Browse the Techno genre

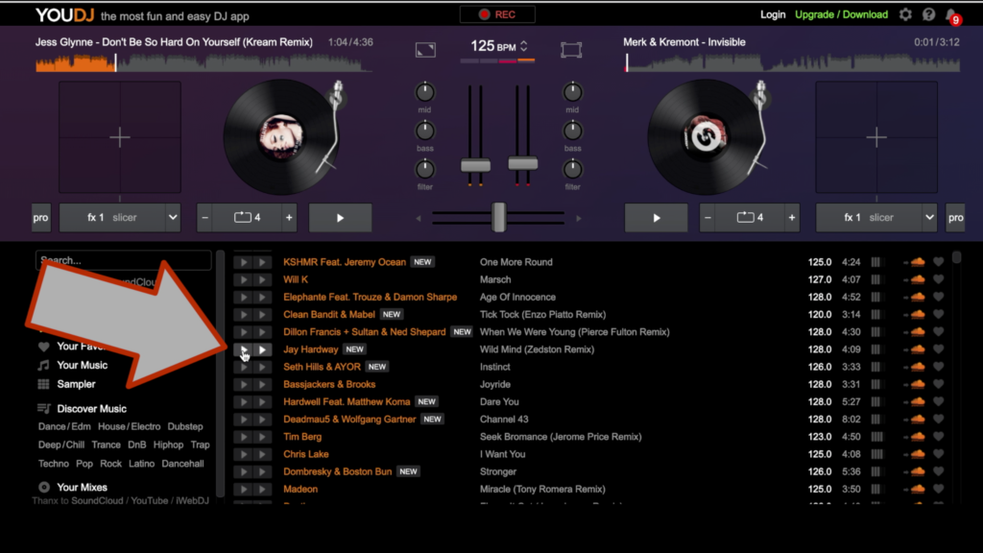tap(54, 464)
